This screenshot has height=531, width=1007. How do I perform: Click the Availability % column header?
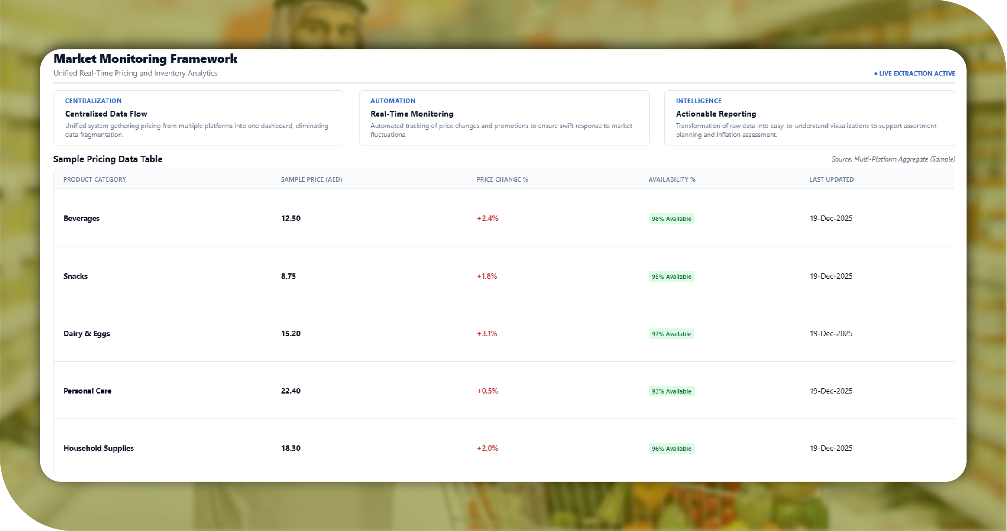pyautogui.click(x=671, y=179)
